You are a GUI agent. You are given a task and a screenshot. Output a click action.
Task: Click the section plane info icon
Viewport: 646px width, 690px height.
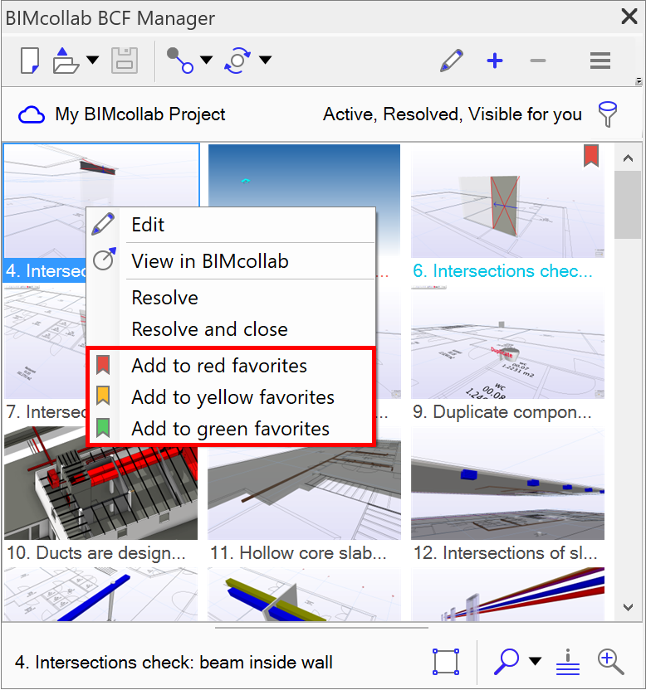tap(568, 662)
